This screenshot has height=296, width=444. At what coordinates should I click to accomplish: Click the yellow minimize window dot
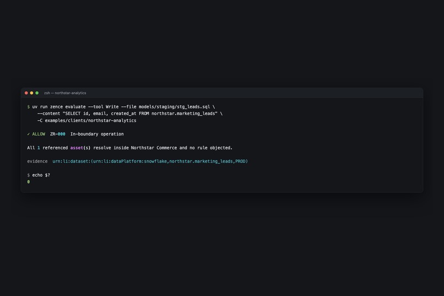click(x=31, y=93)
